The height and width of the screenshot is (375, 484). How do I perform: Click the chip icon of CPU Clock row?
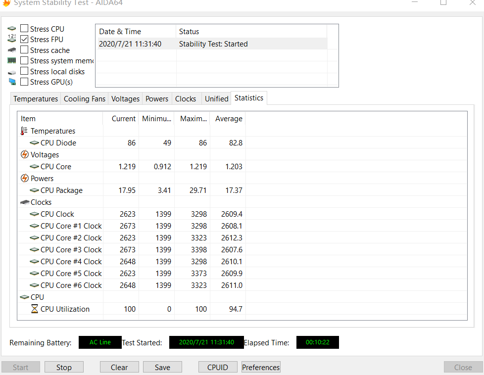point(34,214)
